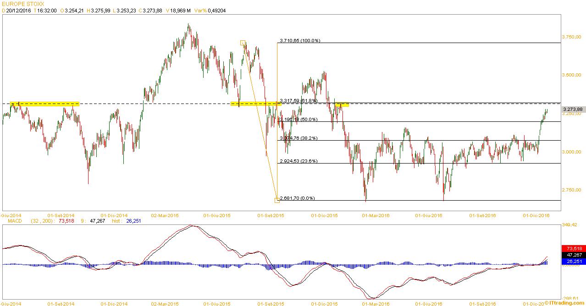Click the red MACD value box 73,518
The width and height of the screenshot is (586, 306).
click(572, 248)
